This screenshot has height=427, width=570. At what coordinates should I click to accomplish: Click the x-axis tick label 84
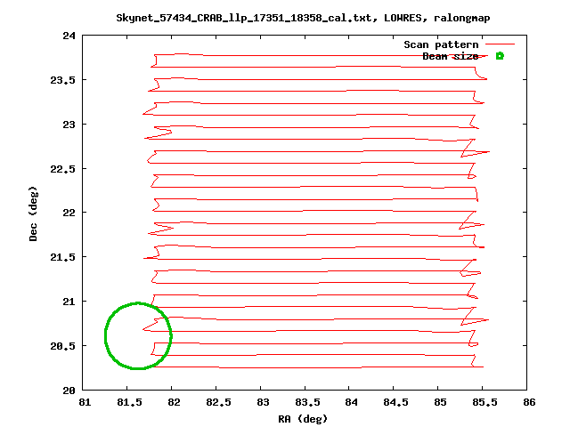[352, 402]
